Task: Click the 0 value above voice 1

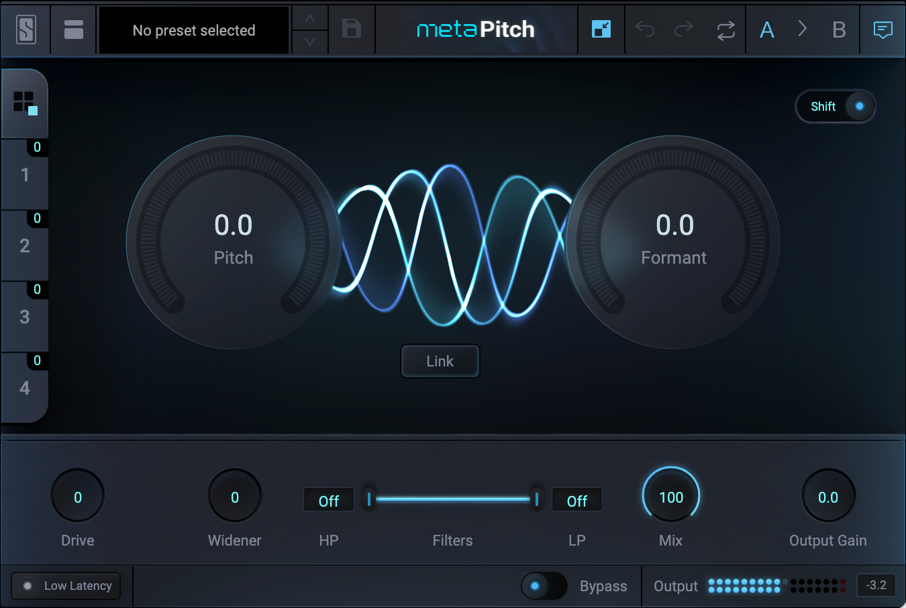Action: pyautogui.click(x=37, y=147)
